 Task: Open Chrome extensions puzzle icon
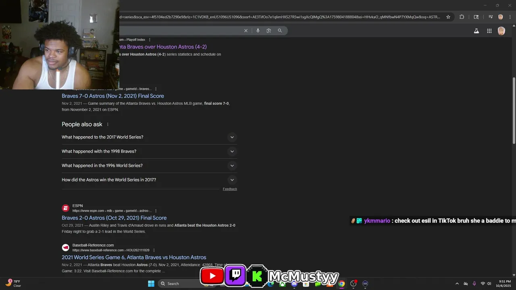click(462, 17)
